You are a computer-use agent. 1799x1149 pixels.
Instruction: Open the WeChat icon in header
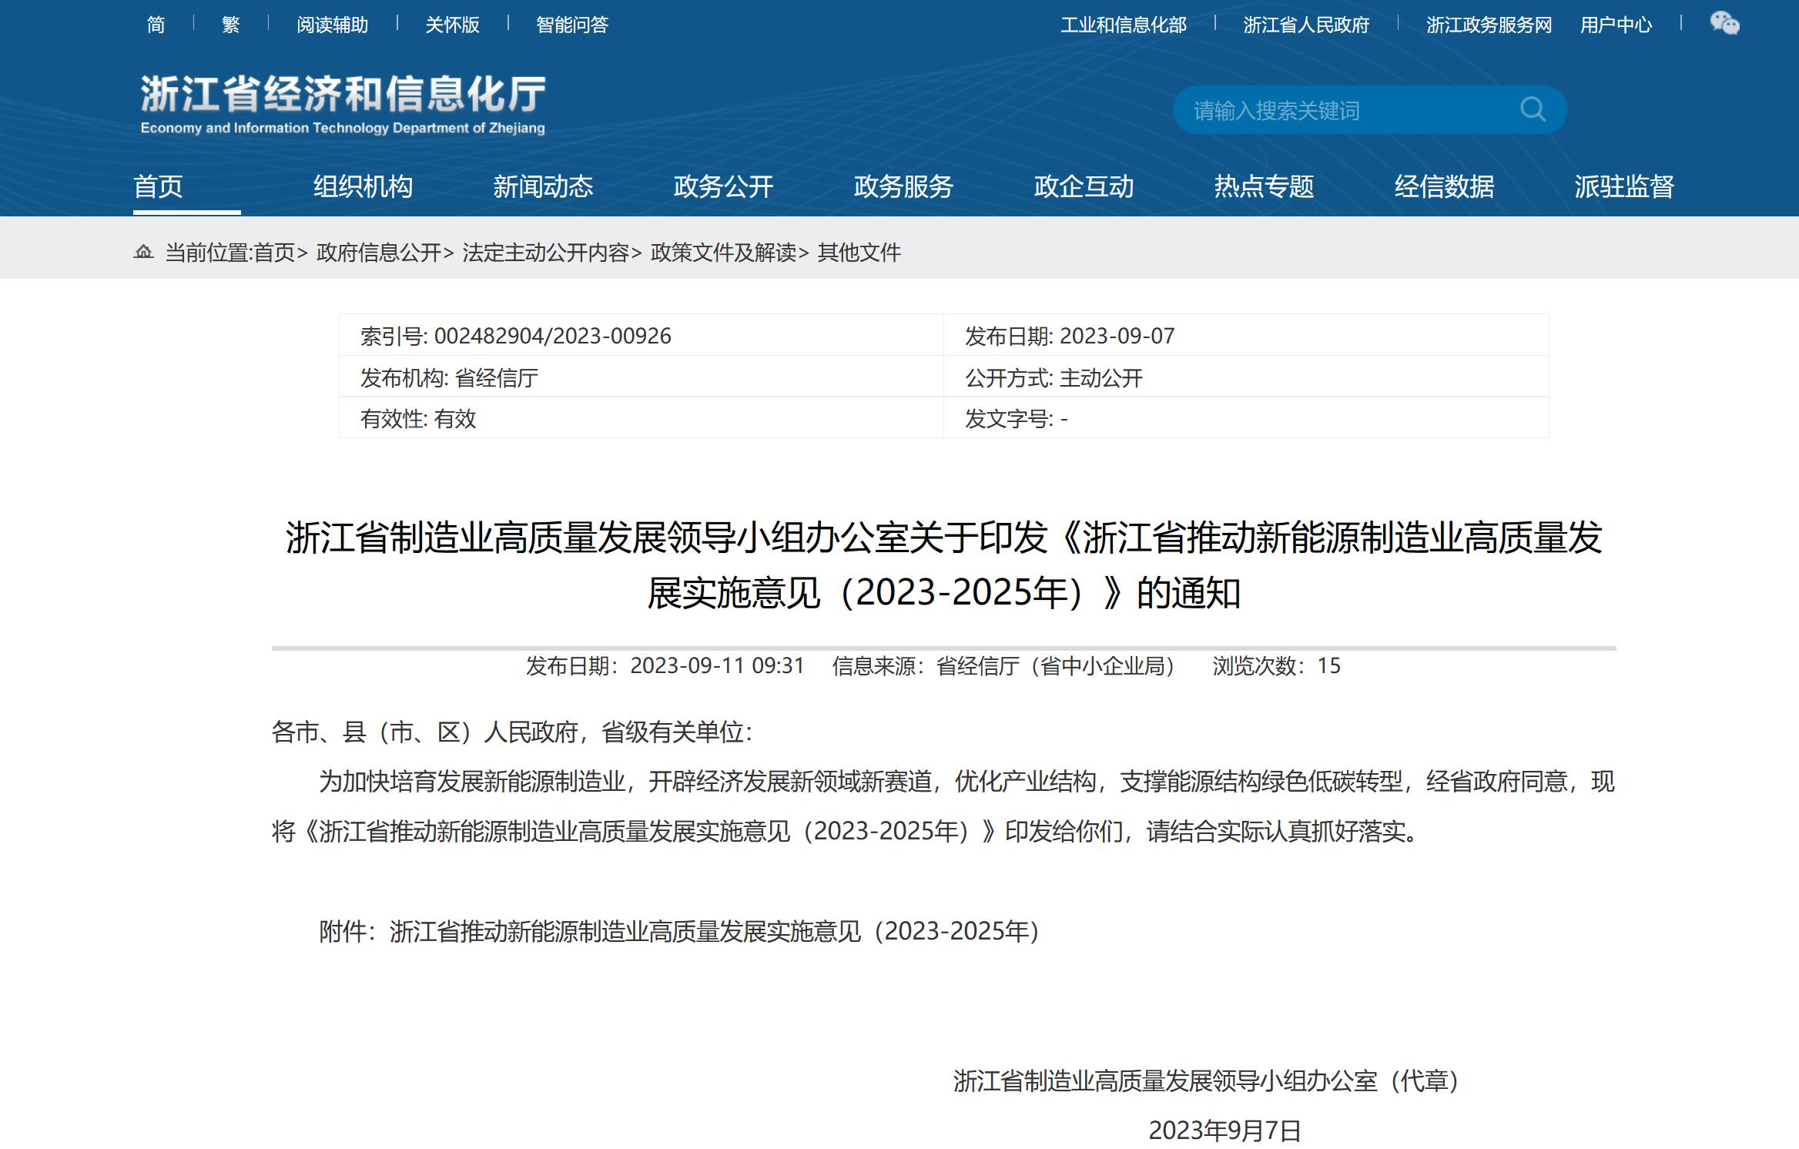[x=1724, y=23]
